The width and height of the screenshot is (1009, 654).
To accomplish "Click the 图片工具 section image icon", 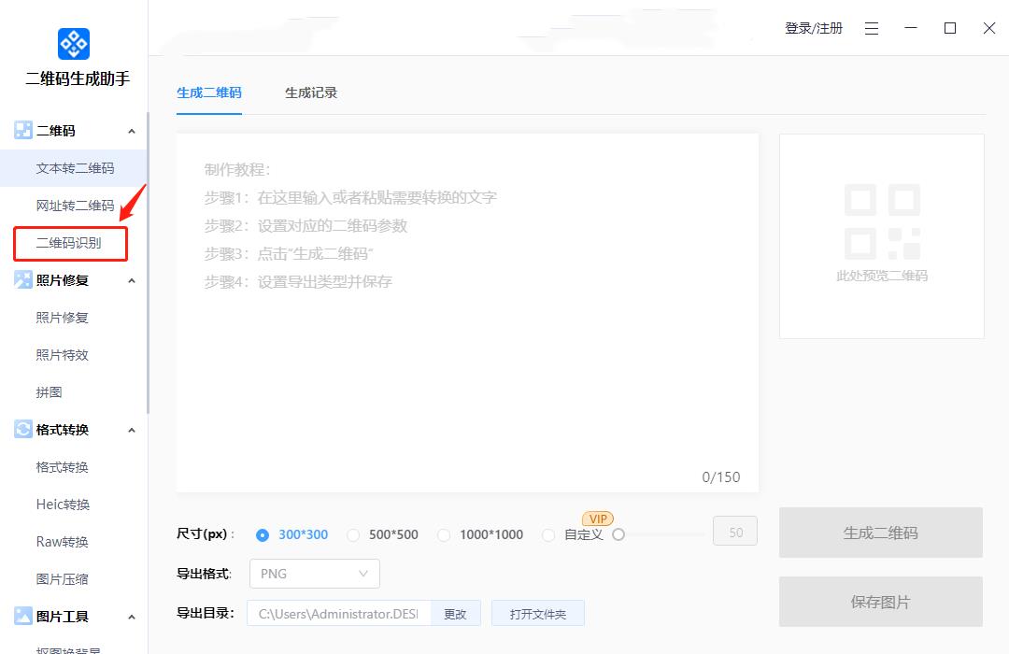I will coord(23,617).
